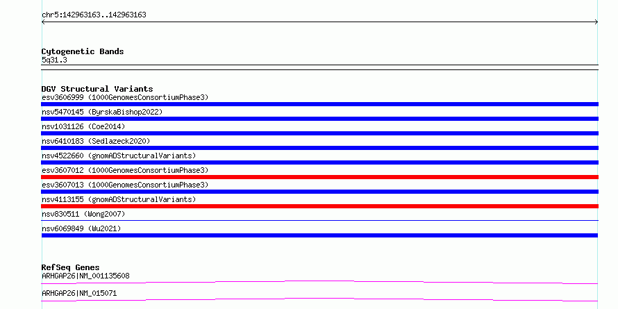
Task: Click the magenta line under NM_001135608
Action: [x=319, y=282]
